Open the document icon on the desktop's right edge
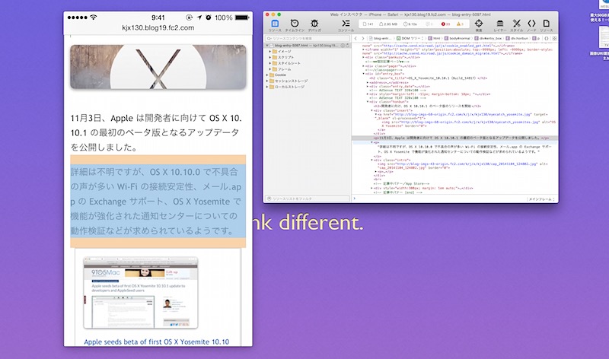The image size is (609, 359). point(603,37)
